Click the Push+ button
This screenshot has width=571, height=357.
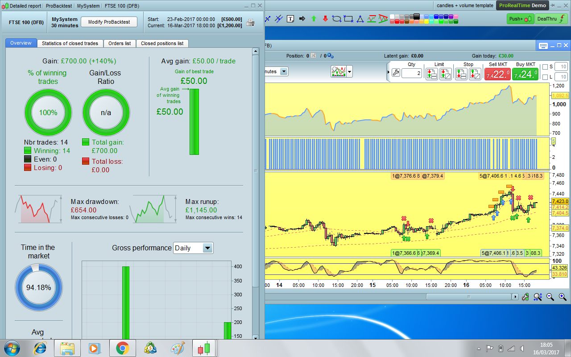point(521,19)
